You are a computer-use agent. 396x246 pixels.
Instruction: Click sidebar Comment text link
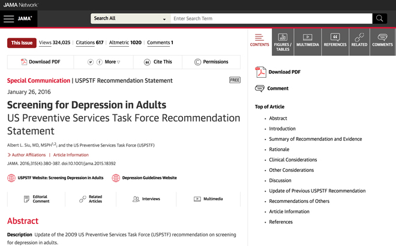click(278, 89)
